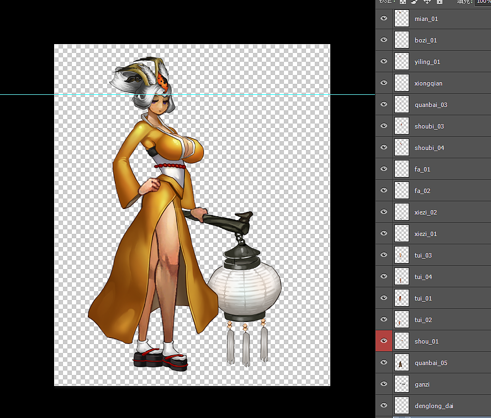Viewport: 491px width, 418px height.
Task: Hide the yiling_01 layer
Action: point(384,61)
